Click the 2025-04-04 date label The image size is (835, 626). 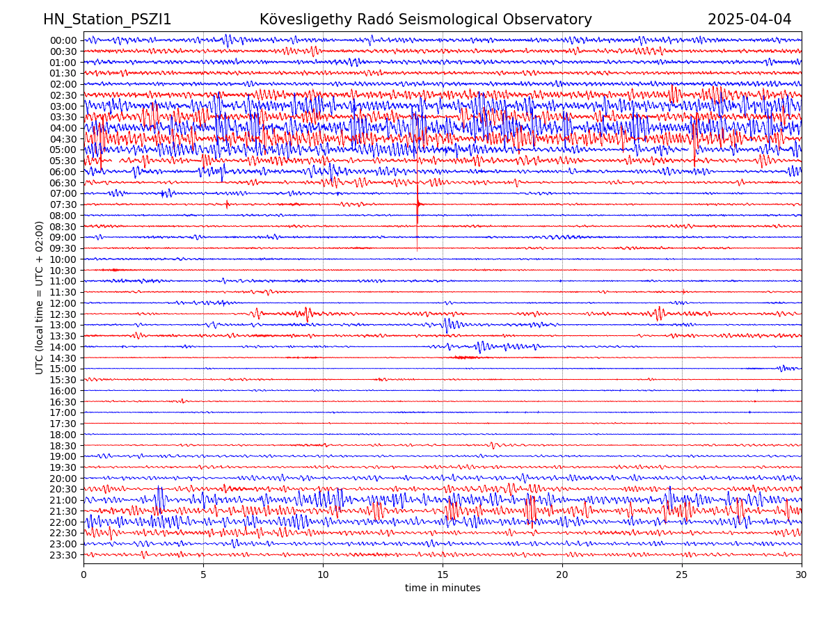[x=749, y=19]
